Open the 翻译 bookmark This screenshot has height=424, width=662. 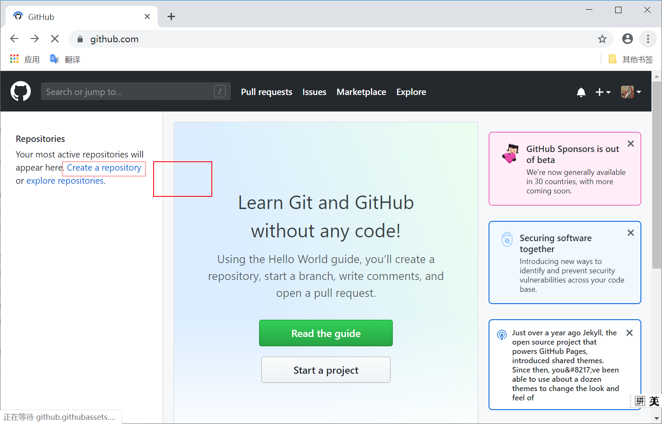point(65,59)
